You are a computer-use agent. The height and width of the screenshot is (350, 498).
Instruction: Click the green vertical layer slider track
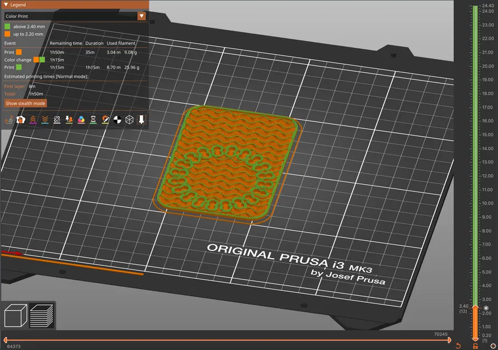476,156
